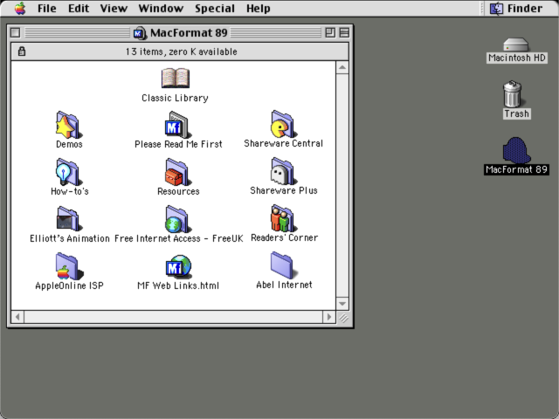Image resolution: width=559 pixels, height=419 pixels.
Task: Click the How-to's lightbulb folder icon
Action: click(x=68, y=172)
